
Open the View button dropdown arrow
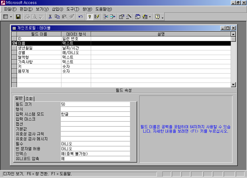(x=11, y=17)
